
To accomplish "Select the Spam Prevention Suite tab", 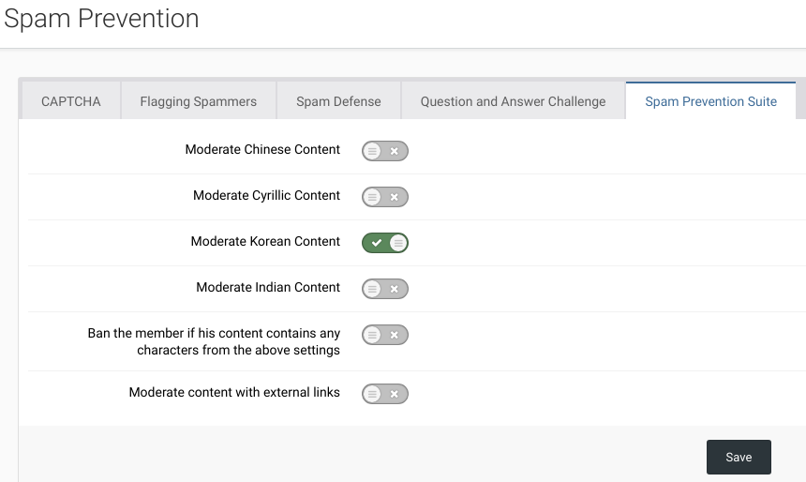I will coord(710,101).
